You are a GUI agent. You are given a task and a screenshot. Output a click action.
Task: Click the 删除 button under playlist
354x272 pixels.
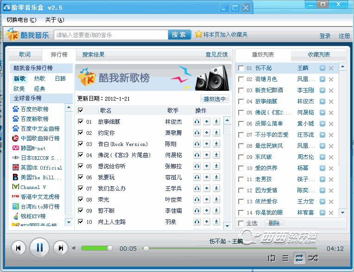click(274, 223)
